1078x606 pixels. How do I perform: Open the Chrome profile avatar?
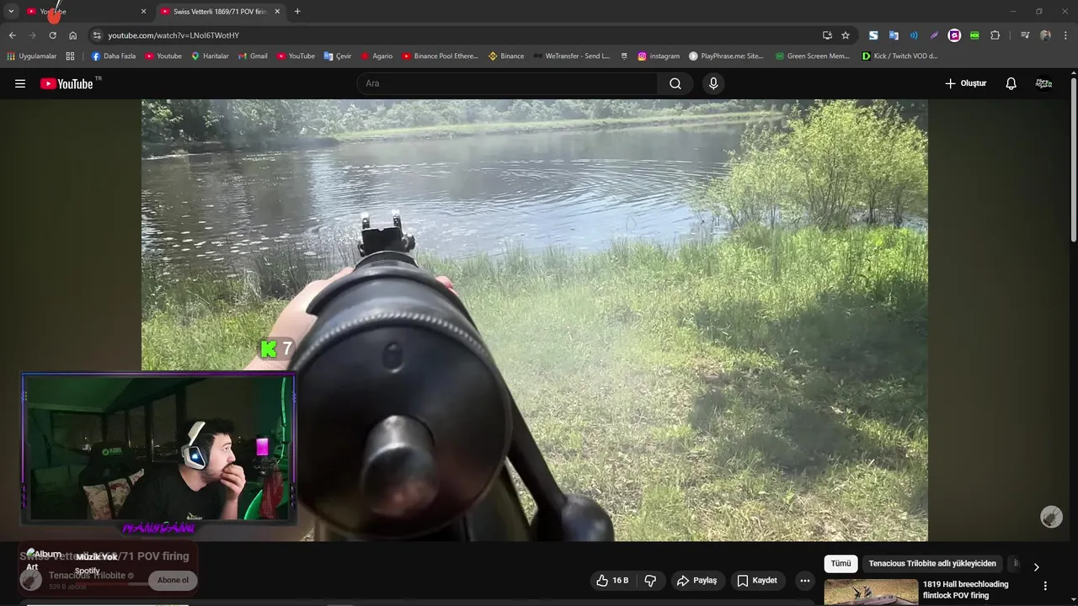coord(1045,35)
